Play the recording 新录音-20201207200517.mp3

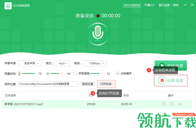click(163, 104)
